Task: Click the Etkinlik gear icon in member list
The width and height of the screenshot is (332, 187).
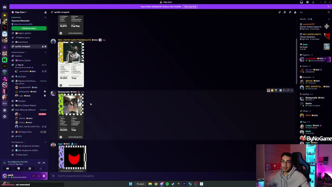Action: (x=311, y=19)
